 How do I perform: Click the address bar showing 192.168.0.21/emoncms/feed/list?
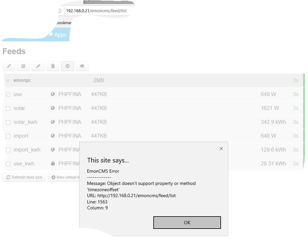(96, 11)
